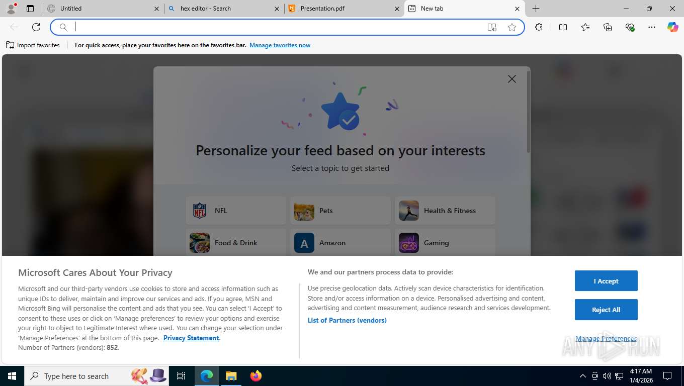Click the Reject All button
The width and height of the screenshot is (684, 386).
coord(606,310)
